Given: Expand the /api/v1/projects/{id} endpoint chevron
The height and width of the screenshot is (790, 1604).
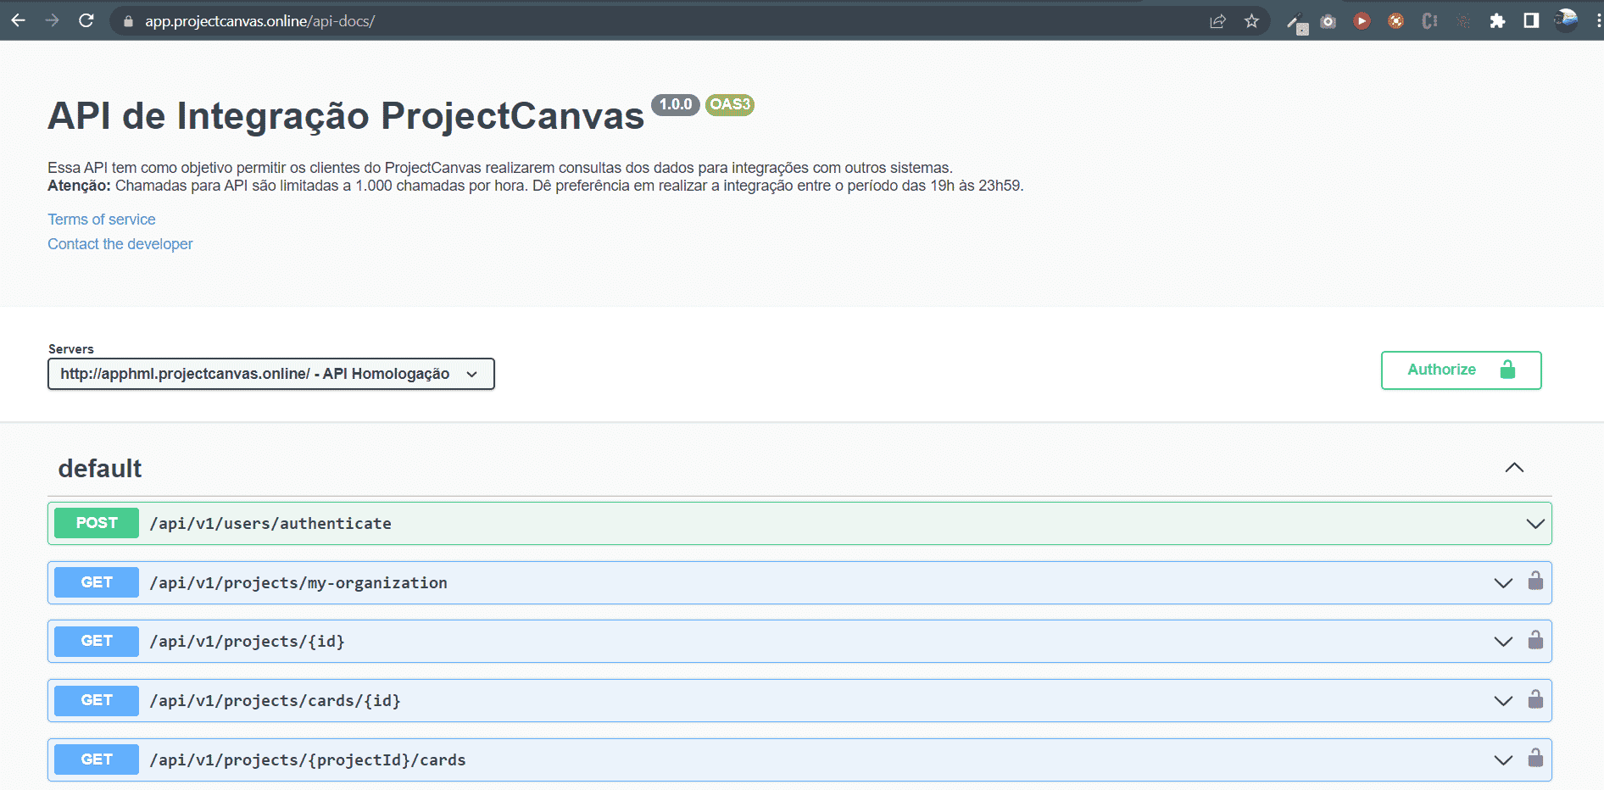Looking at the screenshot, I should pos(1503,642).
